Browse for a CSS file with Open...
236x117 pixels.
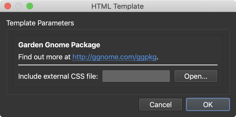(x=196, y=76)
